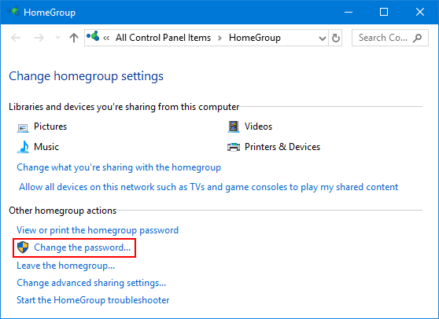Viewport: 439px width, 319px height.
Task: Open the recent locations dropdown arrow
Action: pos(57,38)
